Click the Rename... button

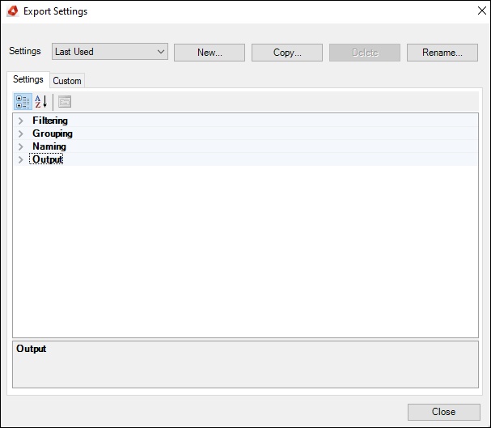pos(442,53)
